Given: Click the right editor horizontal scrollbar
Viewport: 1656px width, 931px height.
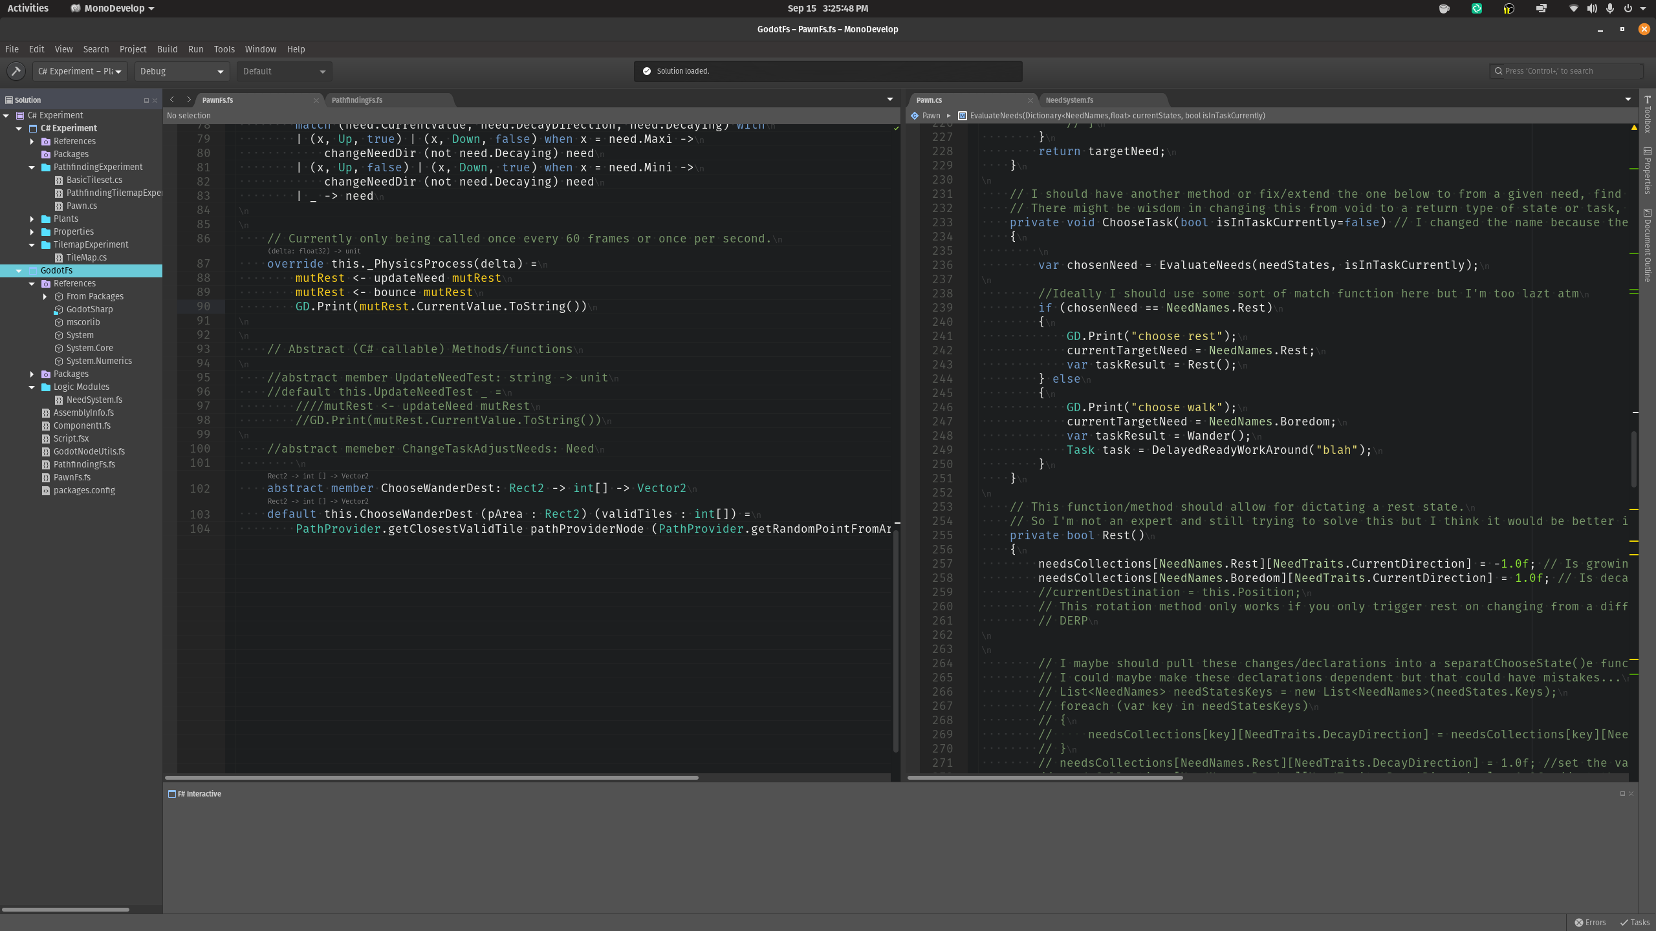Looking at the screenshot, I should pyautogui.click(x=1045, y=777).
